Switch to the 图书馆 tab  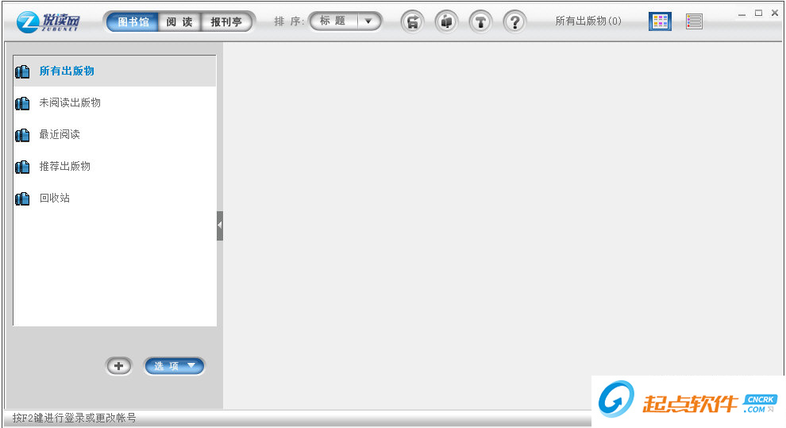point(133,22)
